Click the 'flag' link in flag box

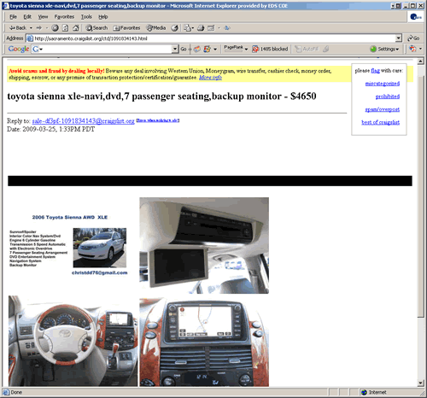coord(375,71)
